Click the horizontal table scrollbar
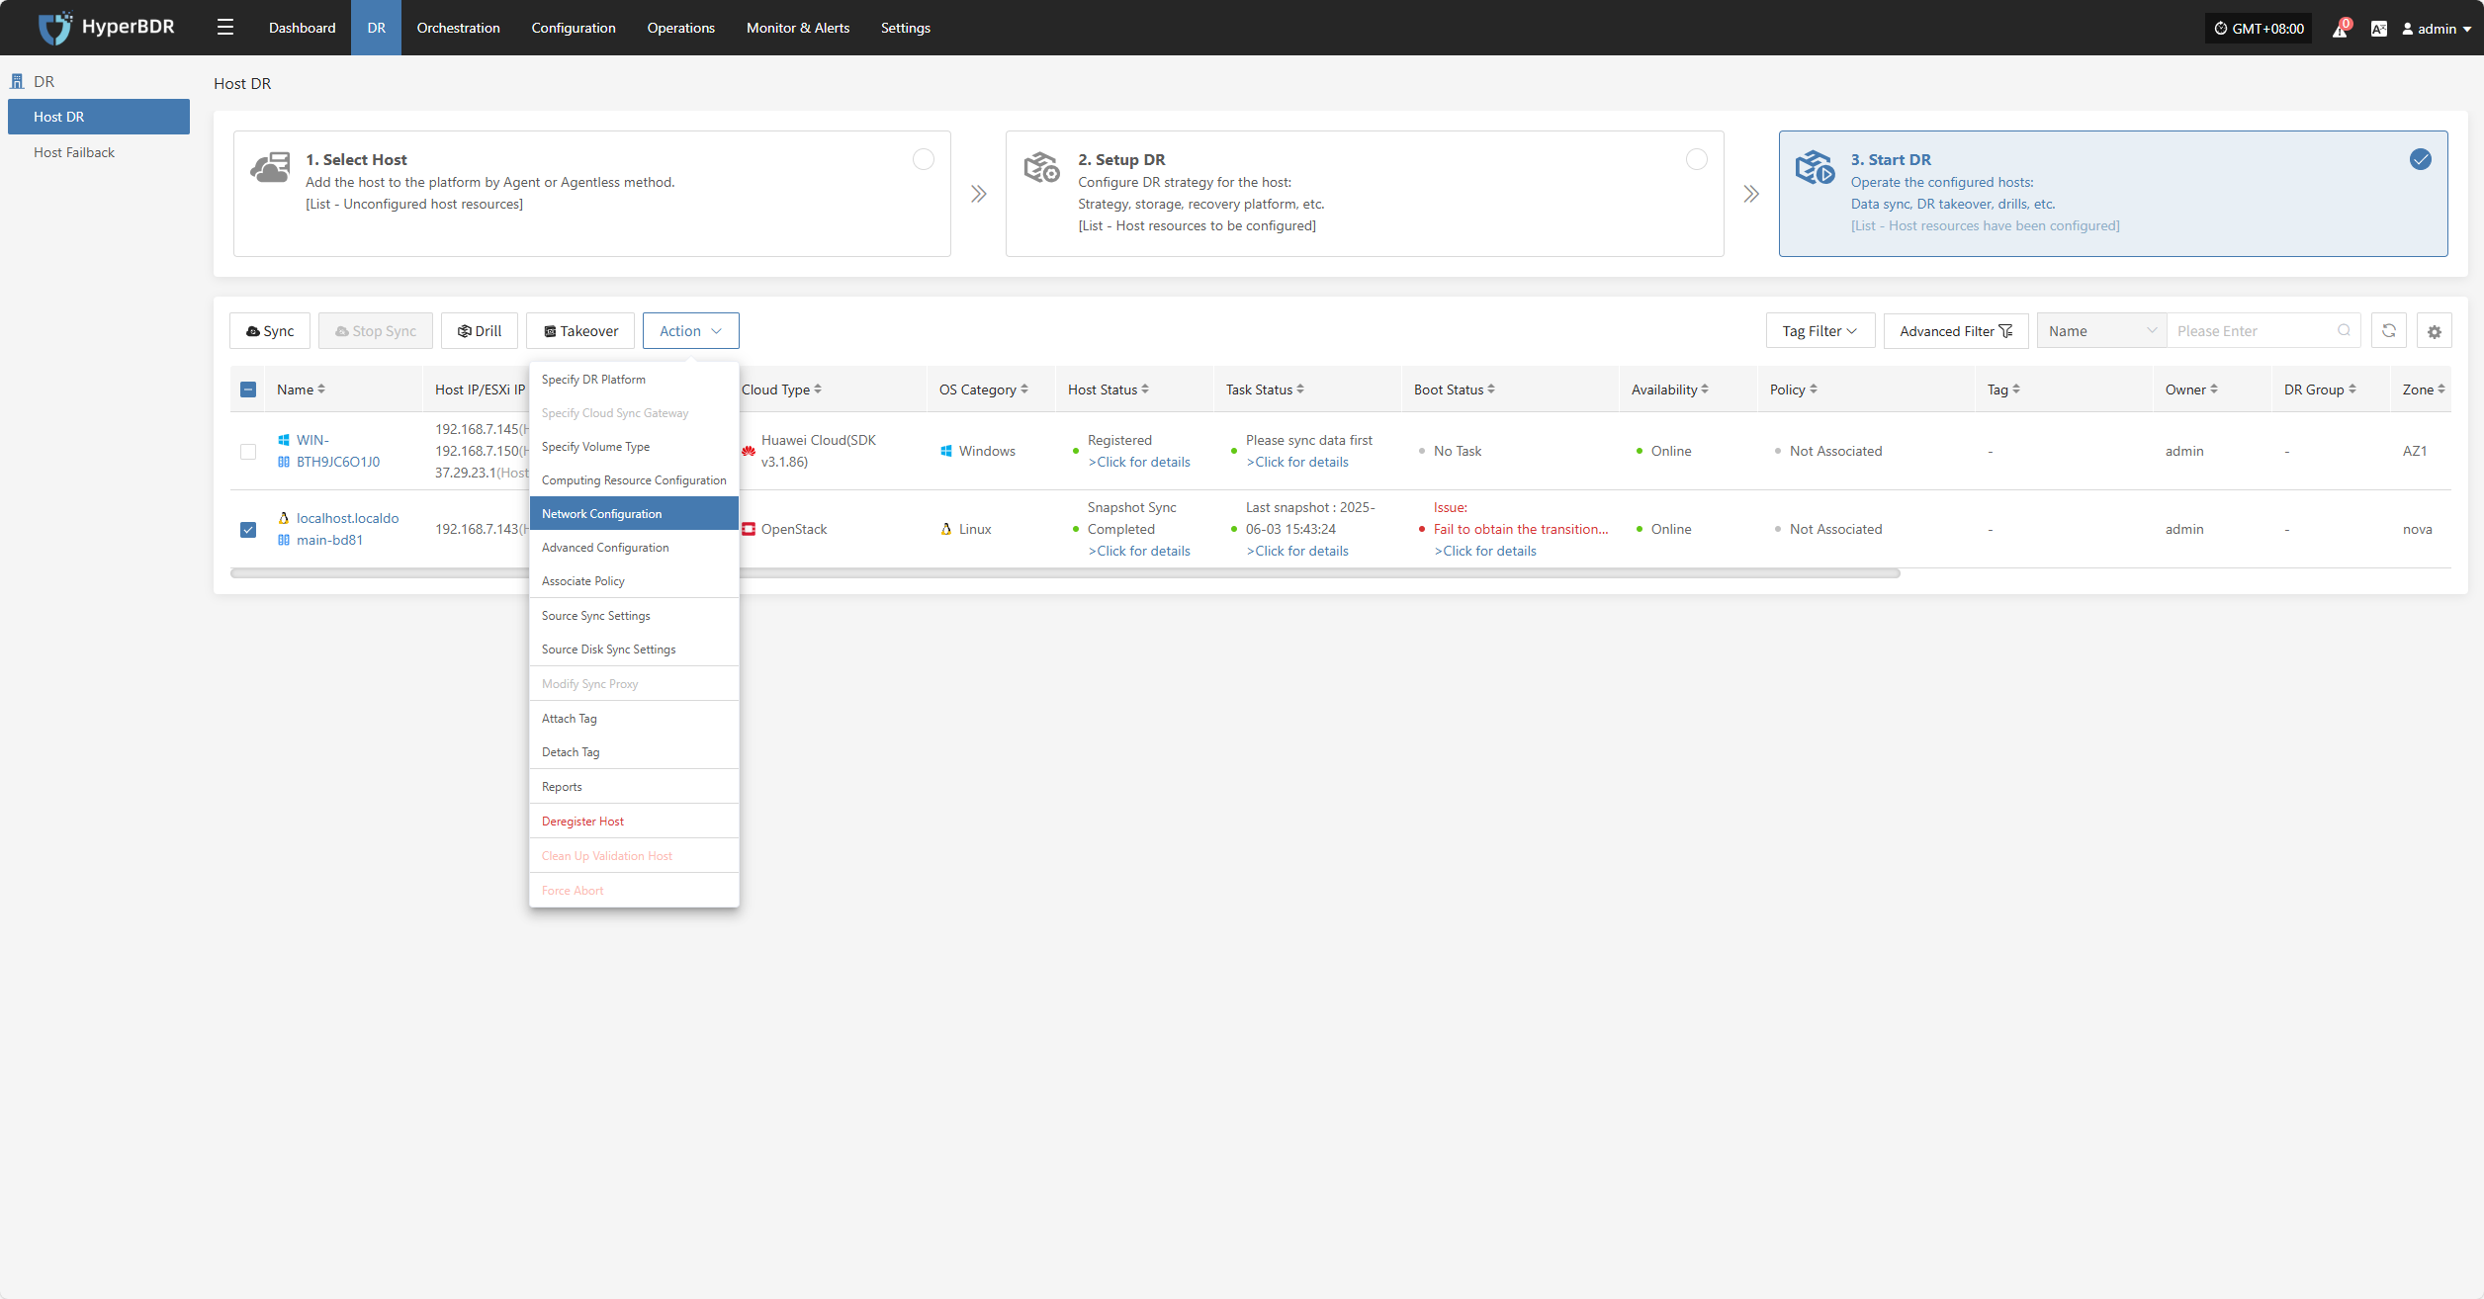The width and height of the screenshot is (2484, 1299). [x=1065, y=573]
